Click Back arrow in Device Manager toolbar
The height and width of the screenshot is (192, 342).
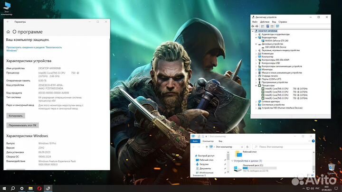pyautogui.click(x=253, y=27)
